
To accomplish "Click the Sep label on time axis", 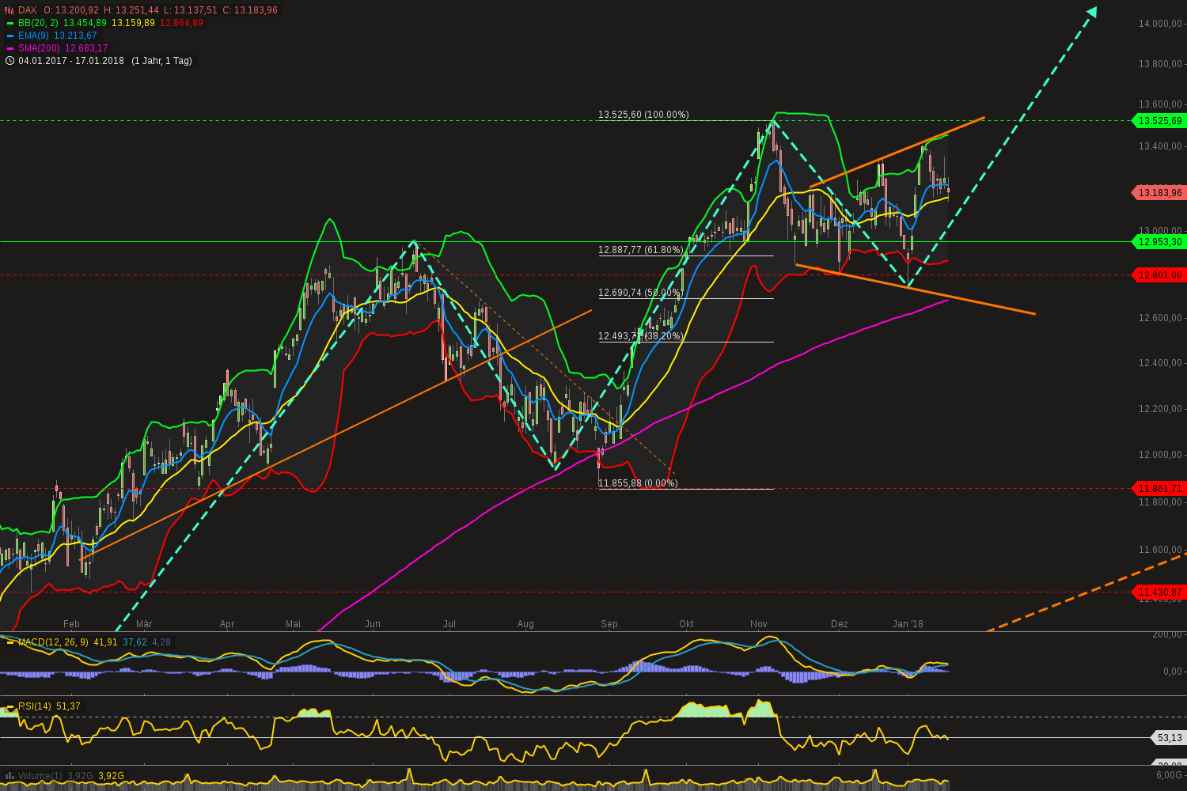I will [x=609, y=624].
